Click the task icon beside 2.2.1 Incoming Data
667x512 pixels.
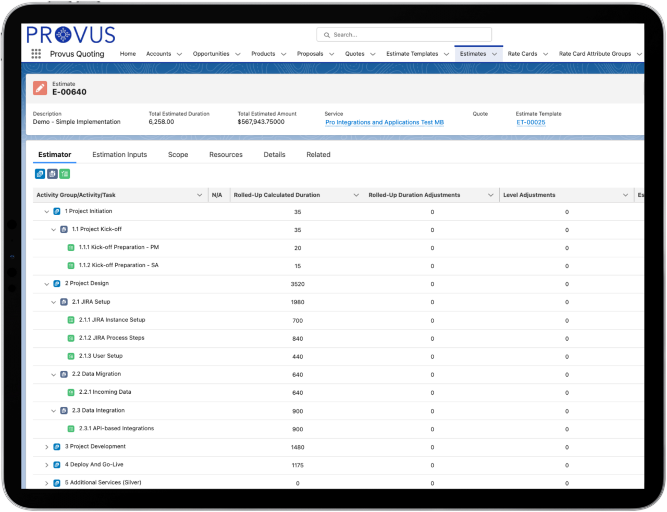click(x=71, y=392)
